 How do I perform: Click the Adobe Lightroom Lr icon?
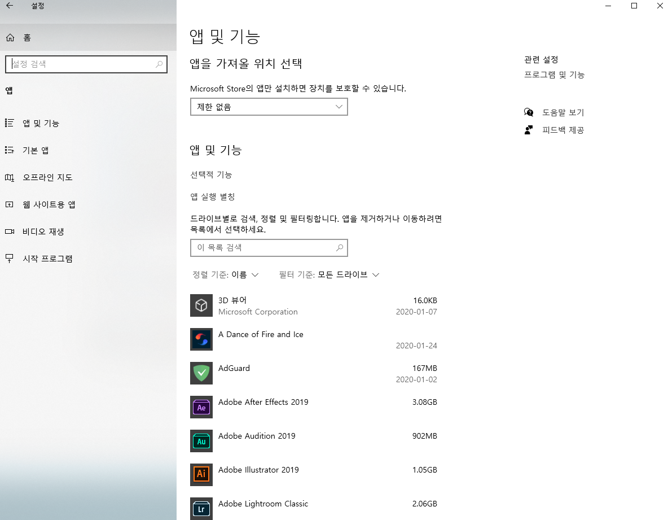[201, 509]
